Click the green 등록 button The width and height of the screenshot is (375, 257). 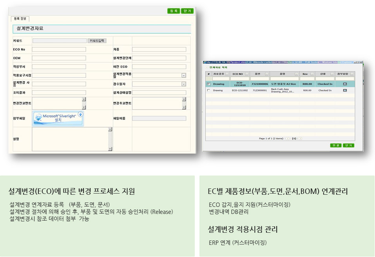[x=174, y=11]
